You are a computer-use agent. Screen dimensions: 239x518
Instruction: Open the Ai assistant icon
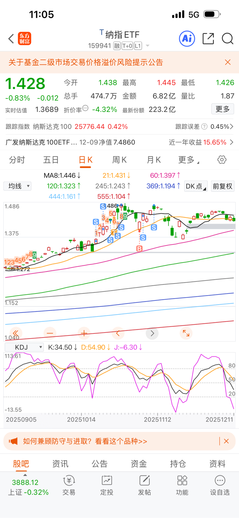(187, 39)
